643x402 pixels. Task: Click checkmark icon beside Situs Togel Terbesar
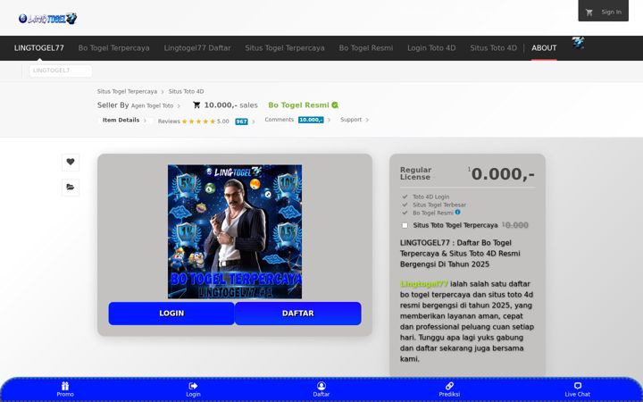(x=405, y=205)
